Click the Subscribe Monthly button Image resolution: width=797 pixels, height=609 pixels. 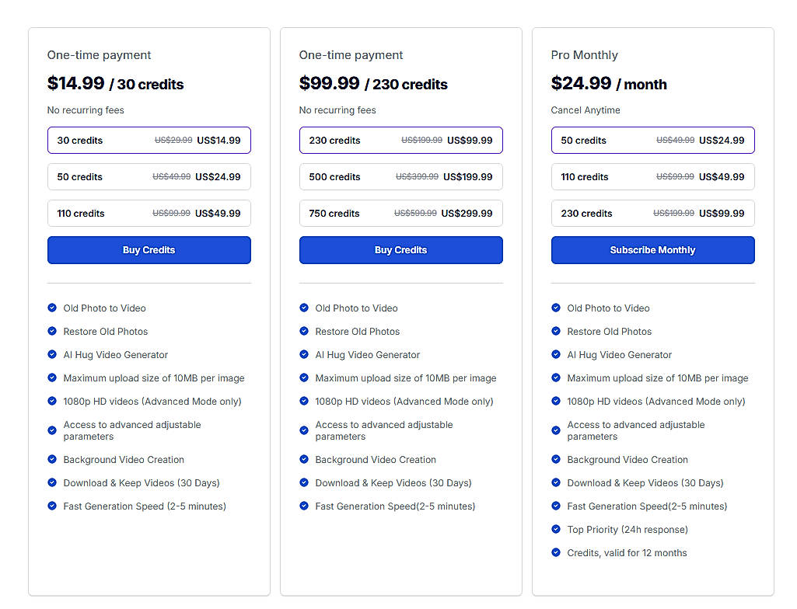(x=652, y=250)
